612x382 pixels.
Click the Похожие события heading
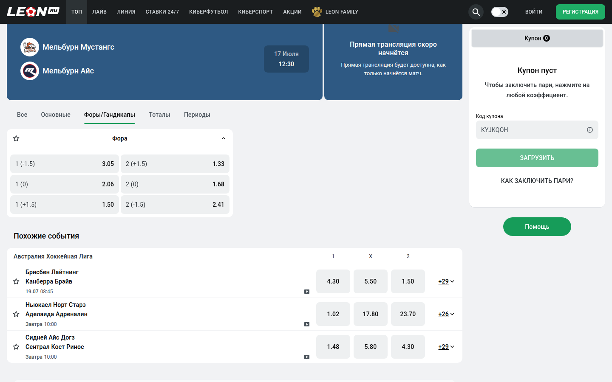tap(46, 236)
